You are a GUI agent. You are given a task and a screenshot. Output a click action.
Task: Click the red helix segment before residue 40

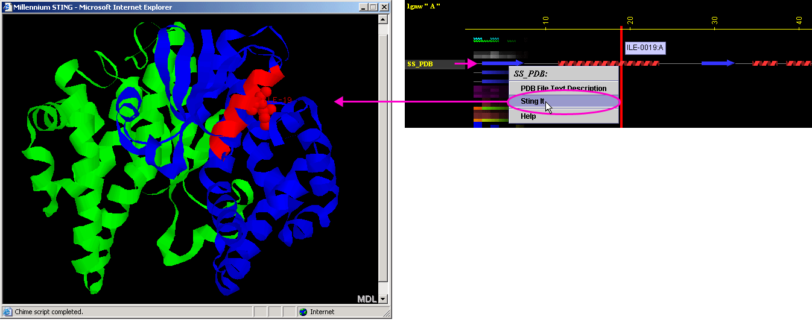pyautogui.click(x=764, y=63)
